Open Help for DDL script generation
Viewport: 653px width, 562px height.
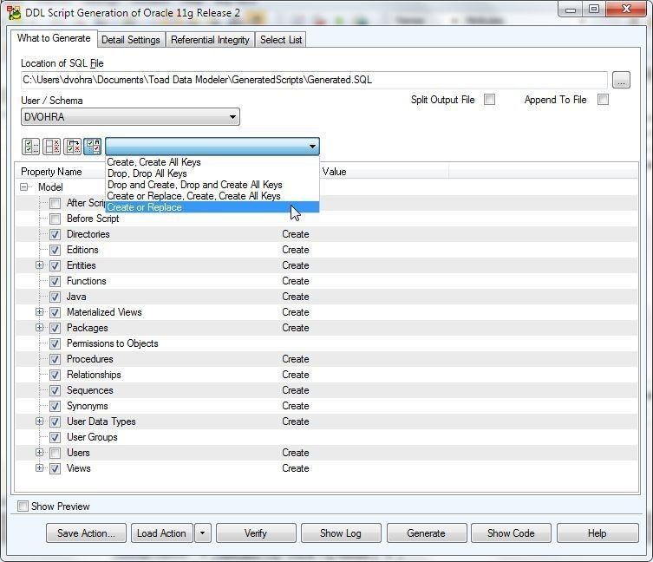click(597, 533)
